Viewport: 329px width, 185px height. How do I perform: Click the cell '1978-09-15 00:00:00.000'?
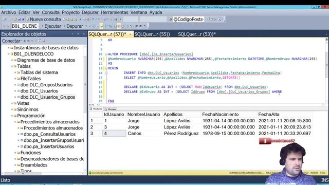click(228, 134)
